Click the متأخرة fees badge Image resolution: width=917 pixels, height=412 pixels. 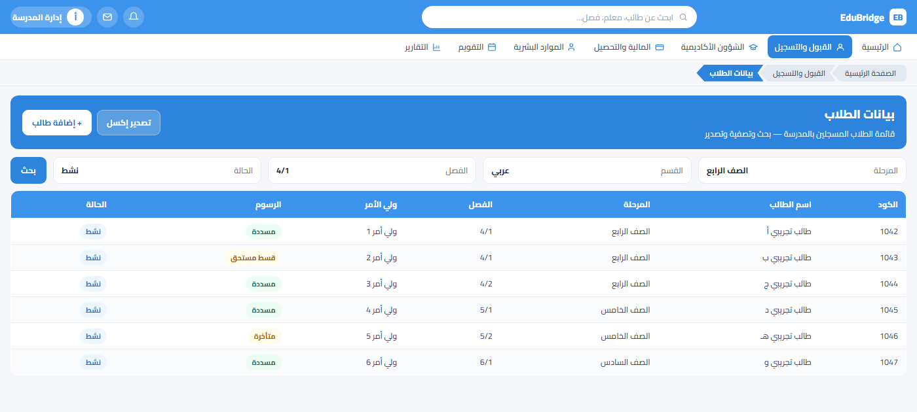(x=265, y=336)
